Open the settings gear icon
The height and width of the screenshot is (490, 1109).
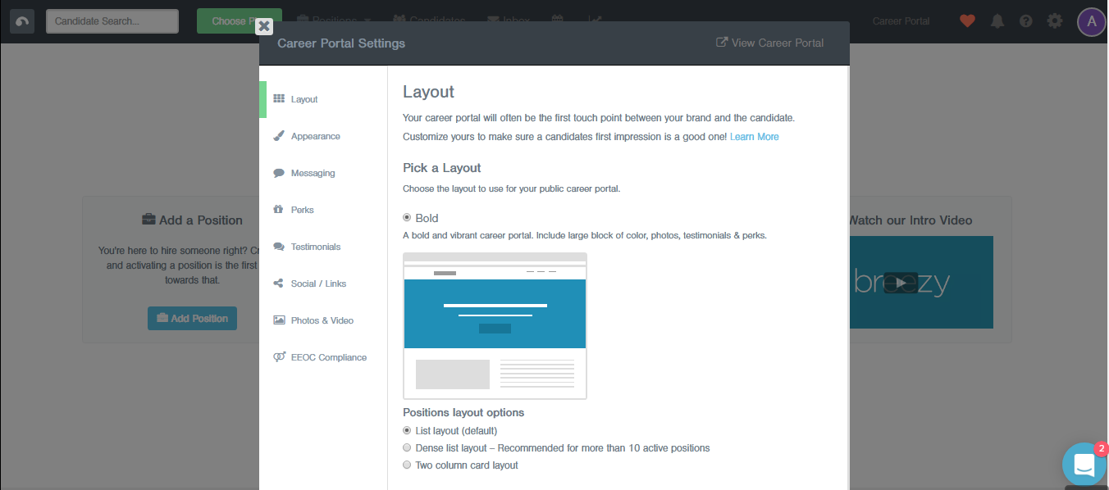1055,21
